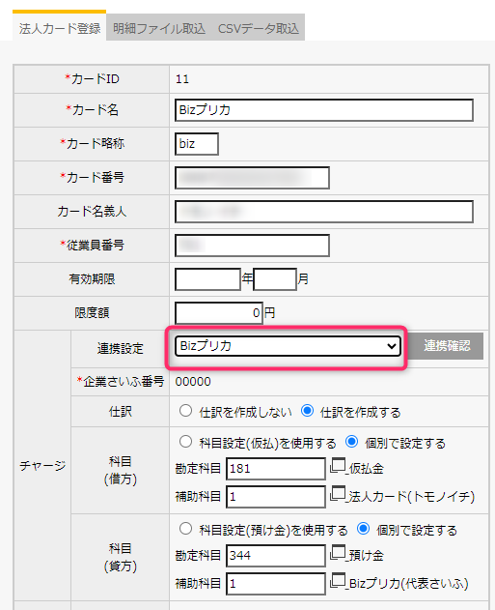Image resolution: width=495 pixels, height=610 pixels.
Task: Click the 限度額 amount field
Action: [219, 313]
